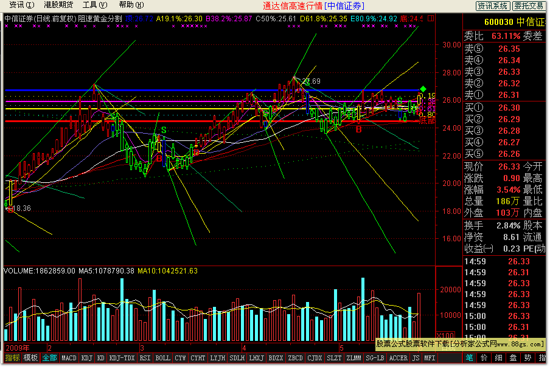The width and height of the screenshot is (550, 367).
Task: Click the high-point label 27.69 on chart
Action: click(312, 81)
